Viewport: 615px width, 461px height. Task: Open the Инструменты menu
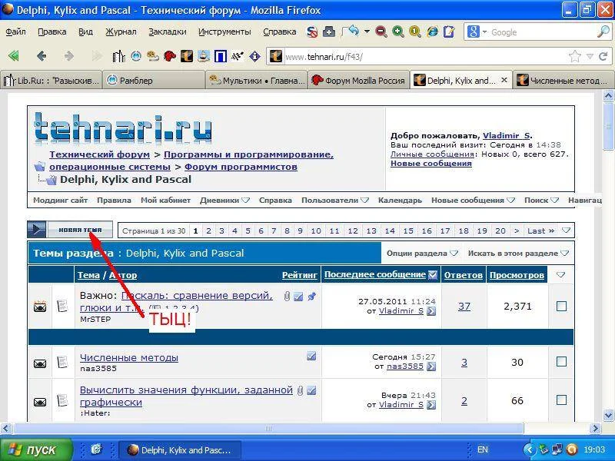click(x=224, y=32)
